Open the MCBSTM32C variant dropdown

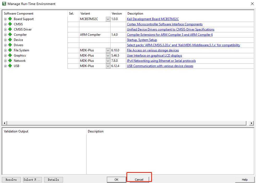coord(108,19)
